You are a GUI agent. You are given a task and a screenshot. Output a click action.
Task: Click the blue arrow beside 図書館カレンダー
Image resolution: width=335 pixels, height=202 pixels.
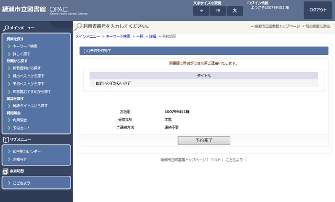click(9, 151)
